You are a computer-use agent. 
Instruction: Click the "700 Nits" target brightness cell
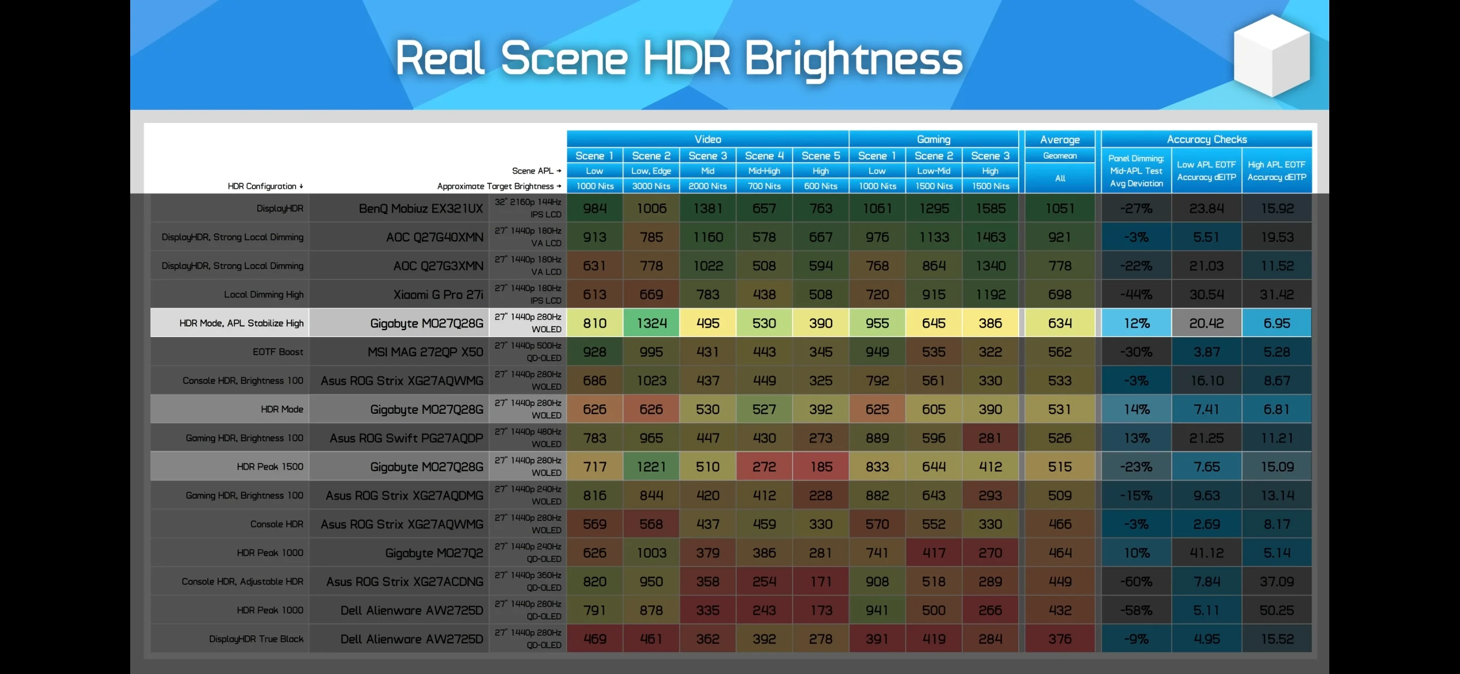pyautogui.click(x=764, y=186)
